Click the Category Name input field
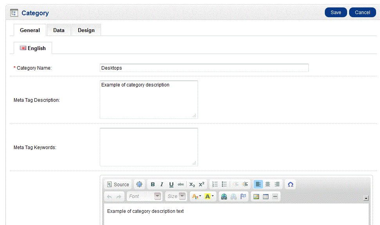The image size is (380, 225). coord(204,68)
